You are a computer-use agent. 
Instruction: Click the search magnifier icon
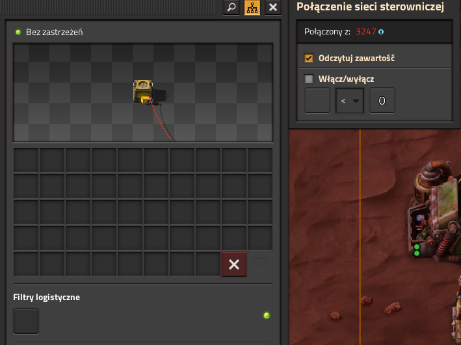pyautogui.click(x=231, y=7)
